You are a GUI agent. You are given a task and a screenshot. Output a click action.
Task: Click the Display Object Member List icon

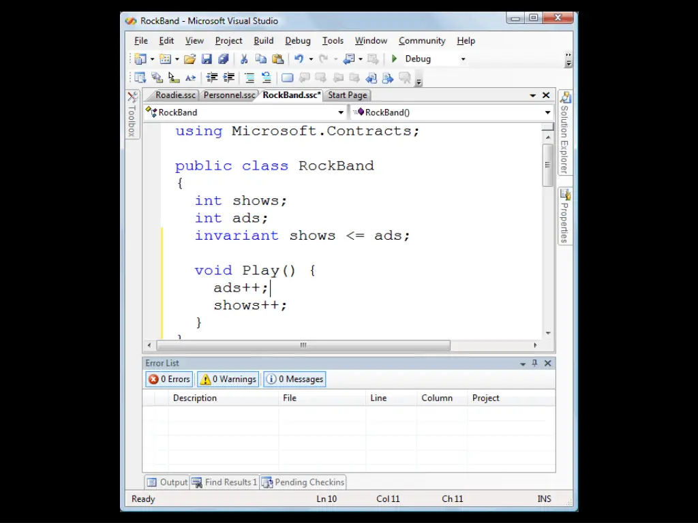pos(140,78)
